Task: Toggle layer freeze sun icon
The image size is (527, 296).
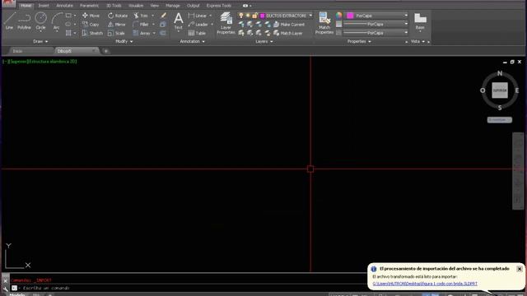Action: (248, 16)
